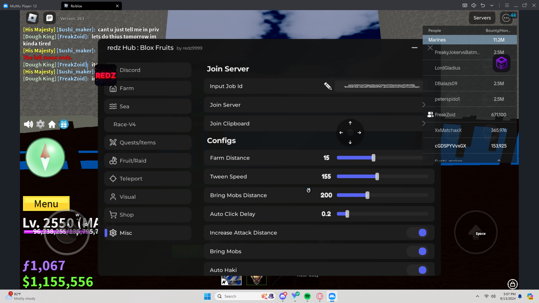Click the purple cube icon

pyautogui.click(x=502, y=63)
